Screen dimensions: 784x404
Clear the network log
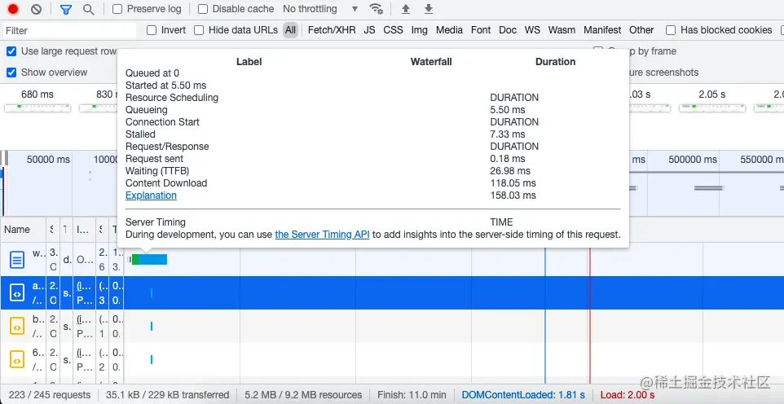tap(36, 9)
